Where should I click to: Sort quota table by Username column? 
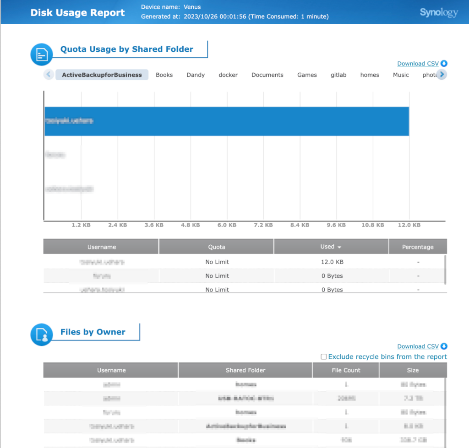pyautogui.click(x=101, y=247)
